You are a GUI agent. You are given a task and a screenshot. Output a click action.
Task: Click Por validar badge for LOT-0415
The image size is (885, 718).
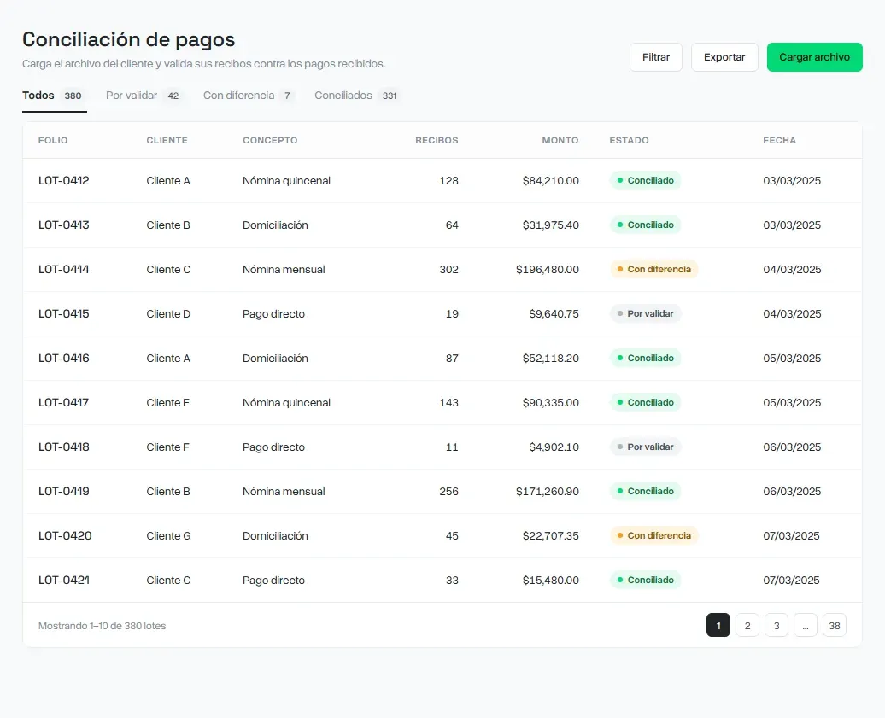[645, 313]
